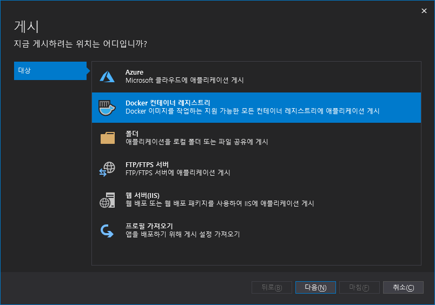The width and height of the screenshot is (435, 305).
Task: Cancel the dialog with 취소(C)
Action: 404,287
